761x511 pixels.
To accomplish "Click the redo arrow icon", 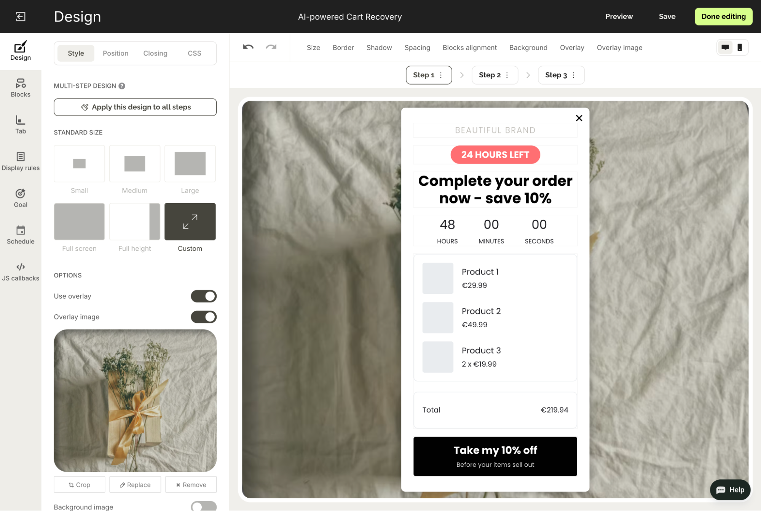I will [x=271, y=47].
